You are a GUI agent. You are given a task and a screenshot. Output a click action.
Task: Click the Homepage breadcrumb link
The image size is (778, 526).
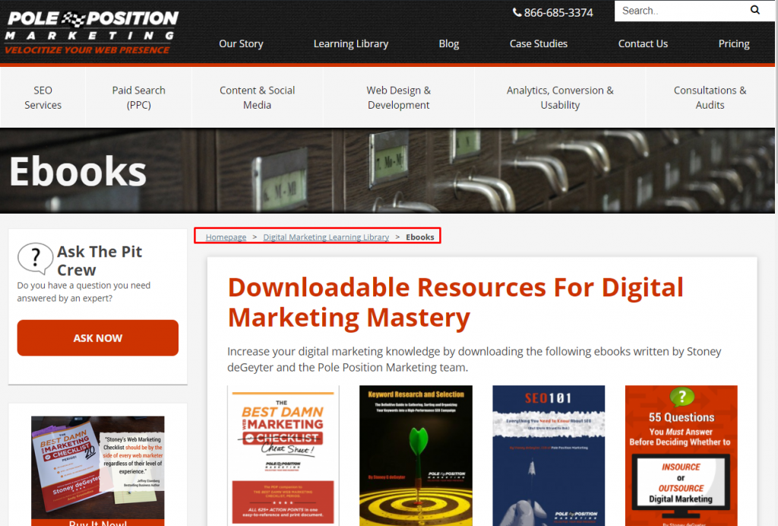click(x=226, y=237)
